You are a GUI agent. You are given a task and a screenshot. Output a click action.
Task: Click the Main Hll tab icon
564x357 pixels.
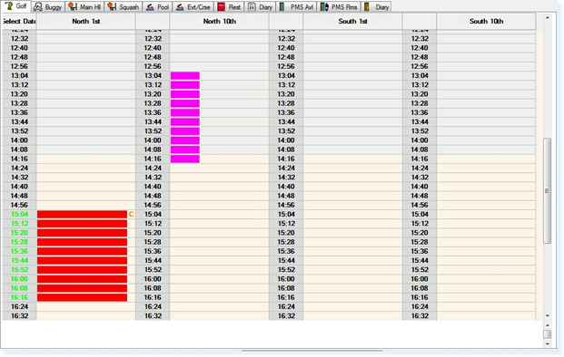point(73,6)
